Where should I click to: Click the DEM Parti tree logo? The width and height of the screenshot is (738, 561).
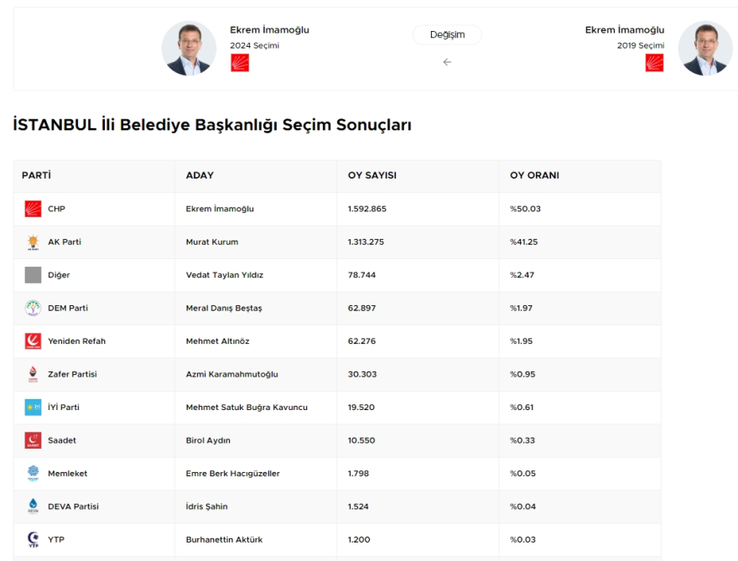(33, 308)
